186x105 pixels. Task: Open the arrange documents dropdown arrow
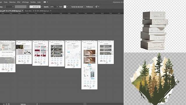[x=47, y=2]
